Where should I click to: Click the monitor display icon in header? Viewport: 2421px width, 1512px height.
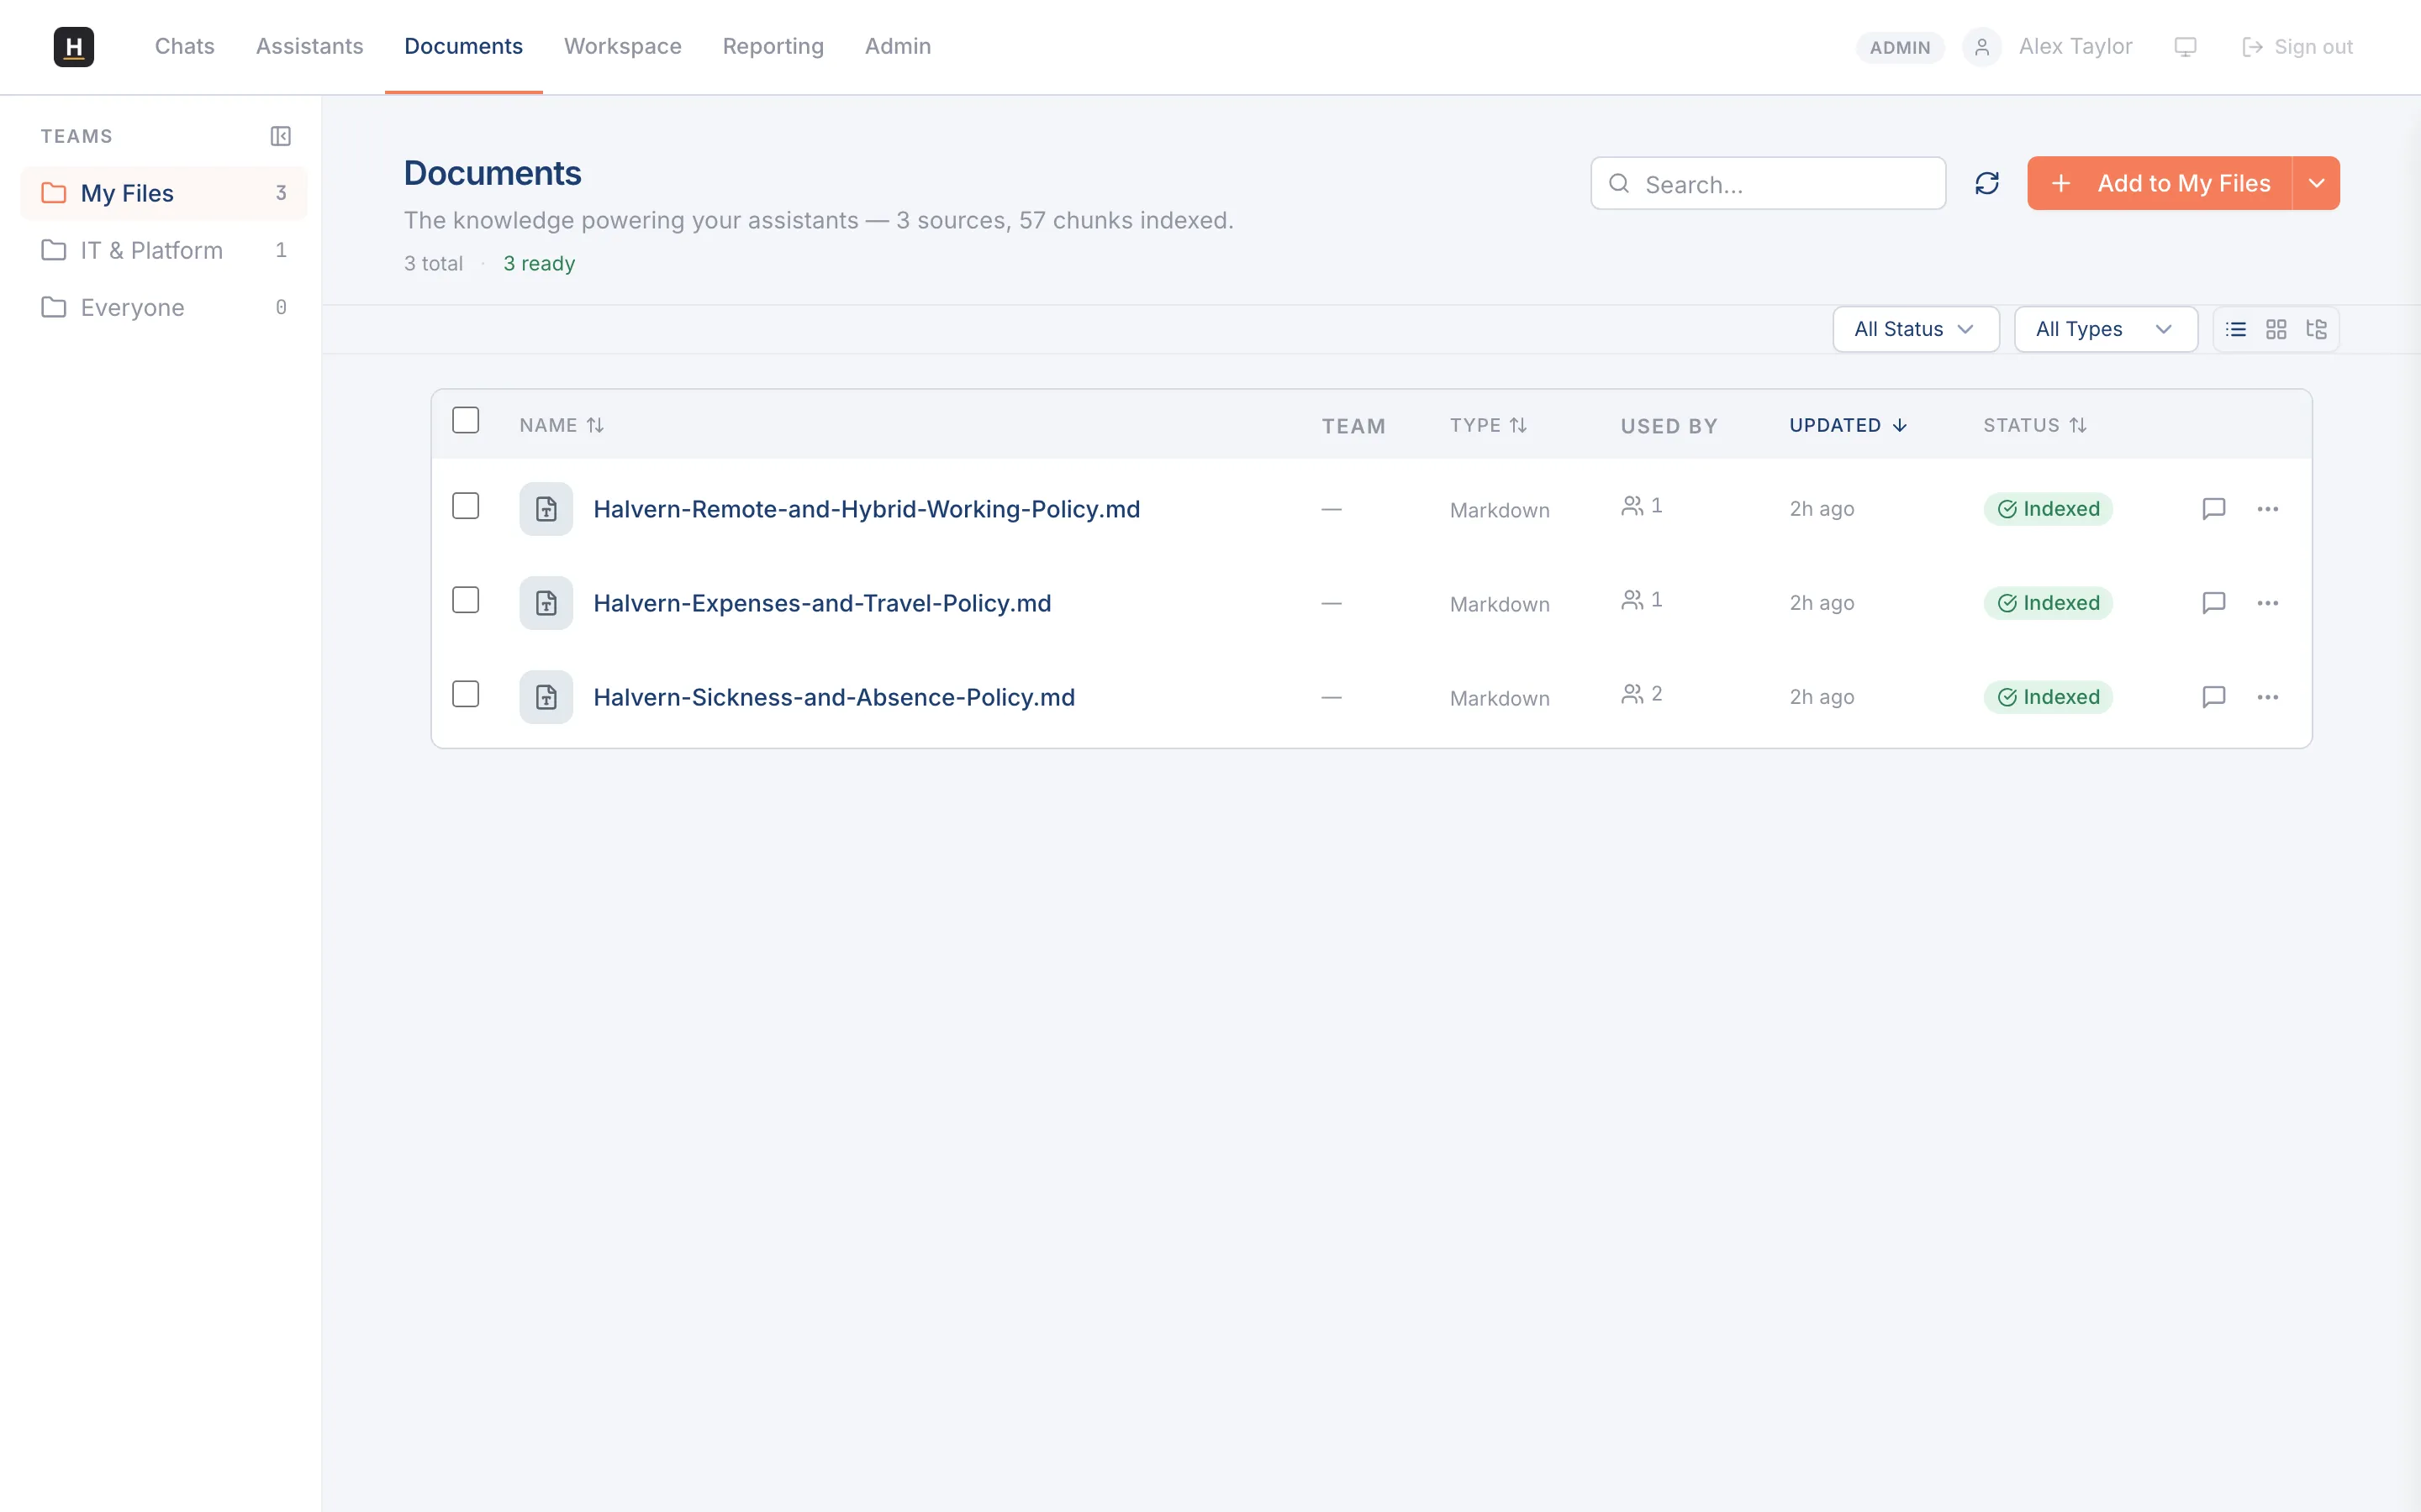[x=2186, y=47]
